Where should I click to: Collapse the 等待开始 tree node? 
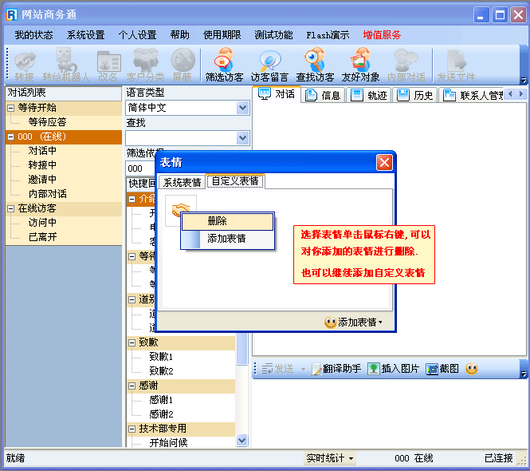[11, 108]
